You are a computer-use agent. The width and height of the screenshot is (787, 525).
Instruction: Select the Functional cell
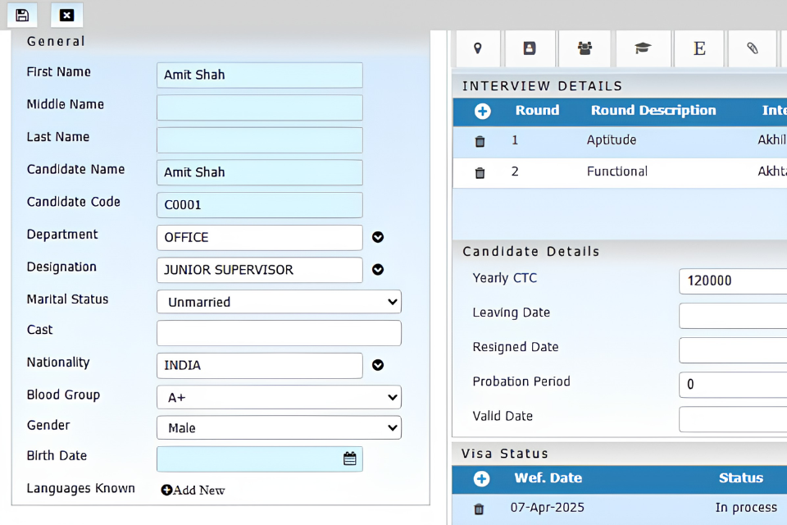click(616, 171)
